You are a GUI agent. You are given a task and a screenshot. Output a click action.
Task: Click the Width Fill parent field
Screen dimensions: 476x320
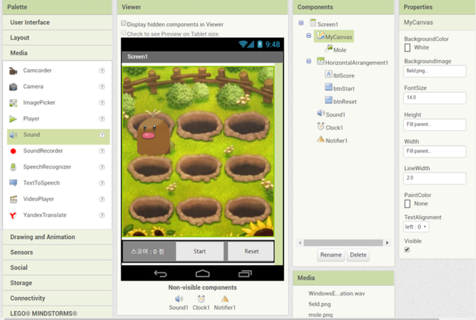pos(434,151)
